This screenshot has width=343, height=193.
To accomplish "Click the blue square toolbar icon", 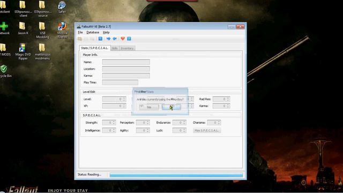I will (x=100, y=39).
